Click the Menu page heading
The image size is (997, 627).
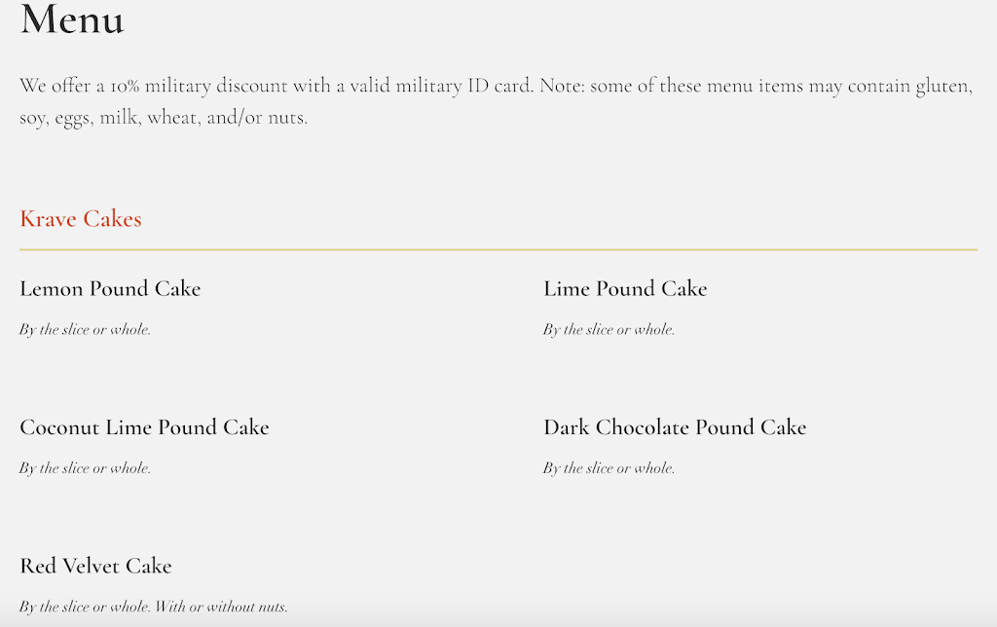click(x=72, y=19)
